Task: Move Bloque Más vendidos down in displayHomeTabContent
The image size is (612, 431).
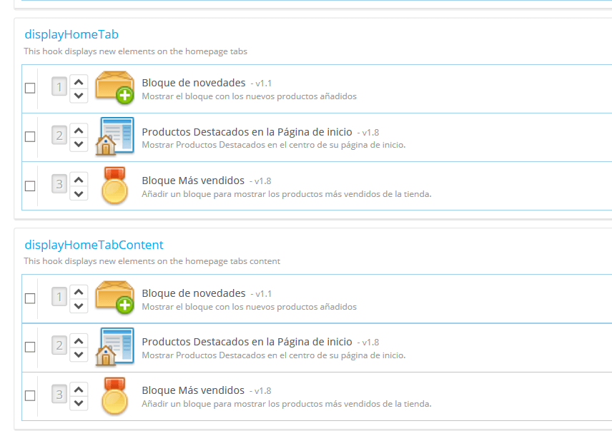Action: pos(79,403)
